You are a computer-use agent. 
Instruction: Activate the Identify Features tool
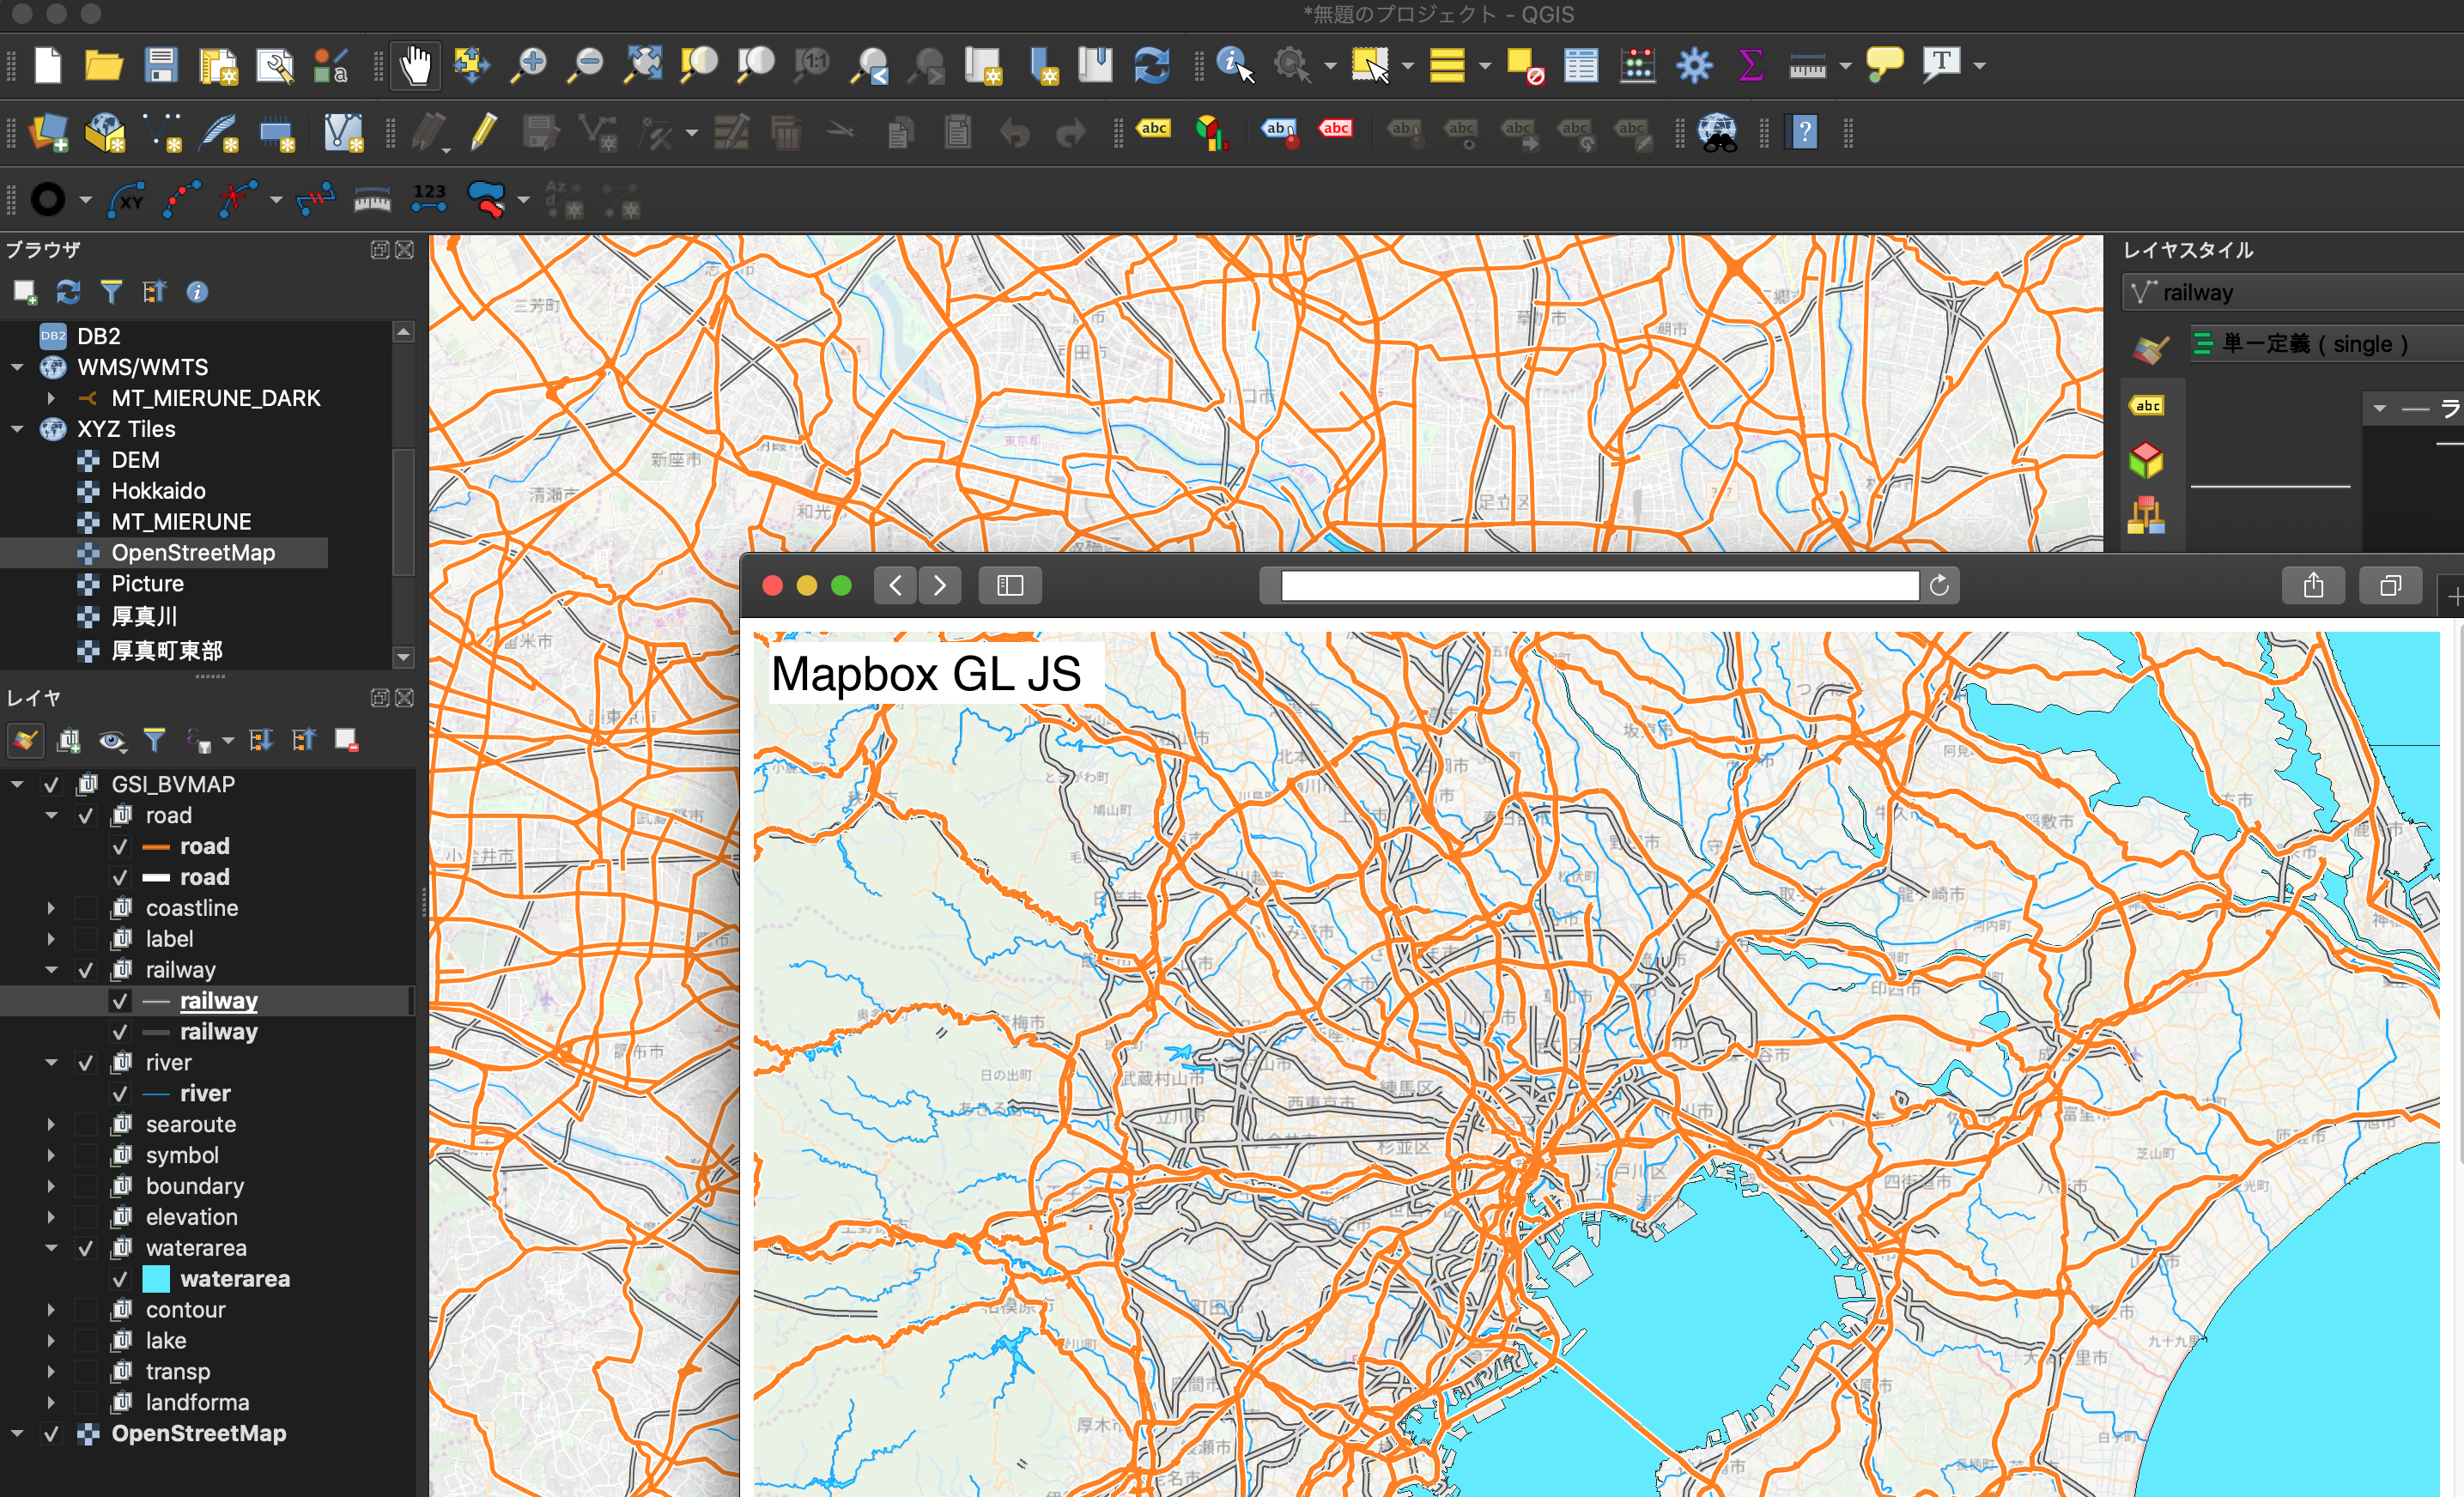[1235, 66]
